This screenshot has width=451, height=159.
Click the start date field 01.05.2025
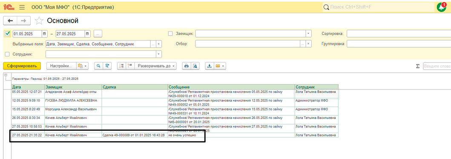pyautogui.click(x=27, y=34)
